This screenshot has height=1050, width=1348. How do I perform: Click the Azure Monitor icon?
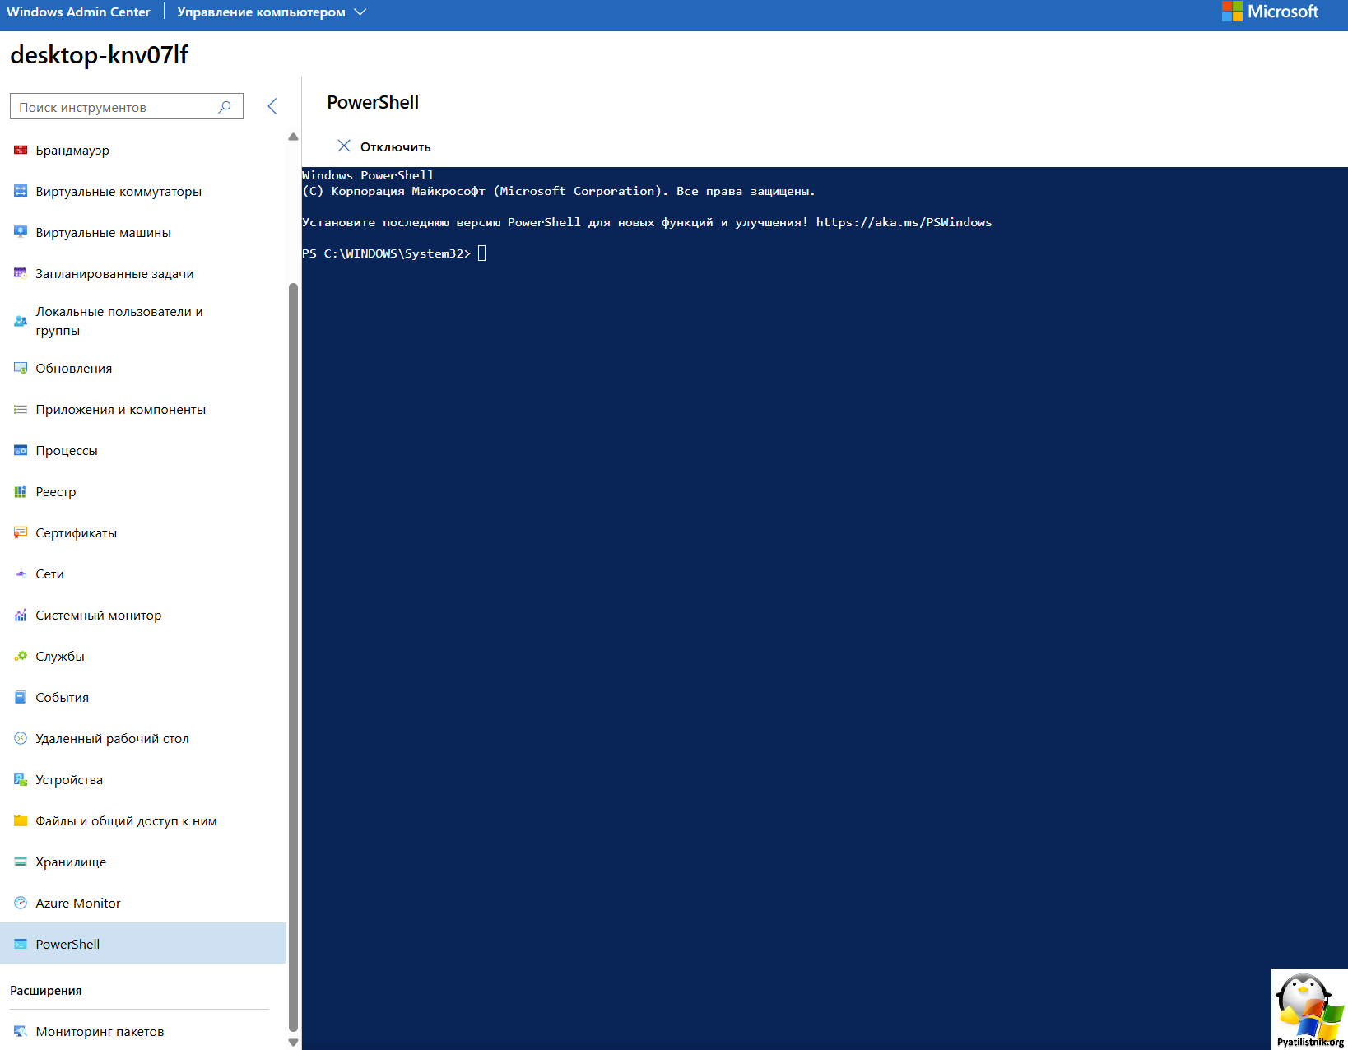click(x=21, y=903)
